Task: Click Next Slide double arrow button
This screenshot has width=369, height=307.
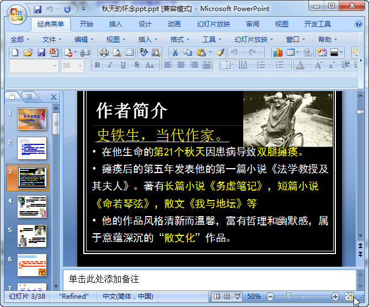Action: 360,254
